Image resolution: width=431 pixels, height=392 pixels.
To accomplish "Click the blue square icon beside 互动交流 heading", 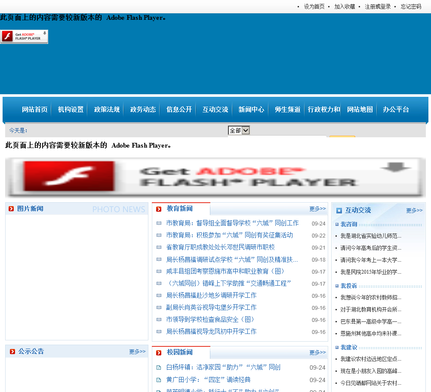I will pos(339,210).
